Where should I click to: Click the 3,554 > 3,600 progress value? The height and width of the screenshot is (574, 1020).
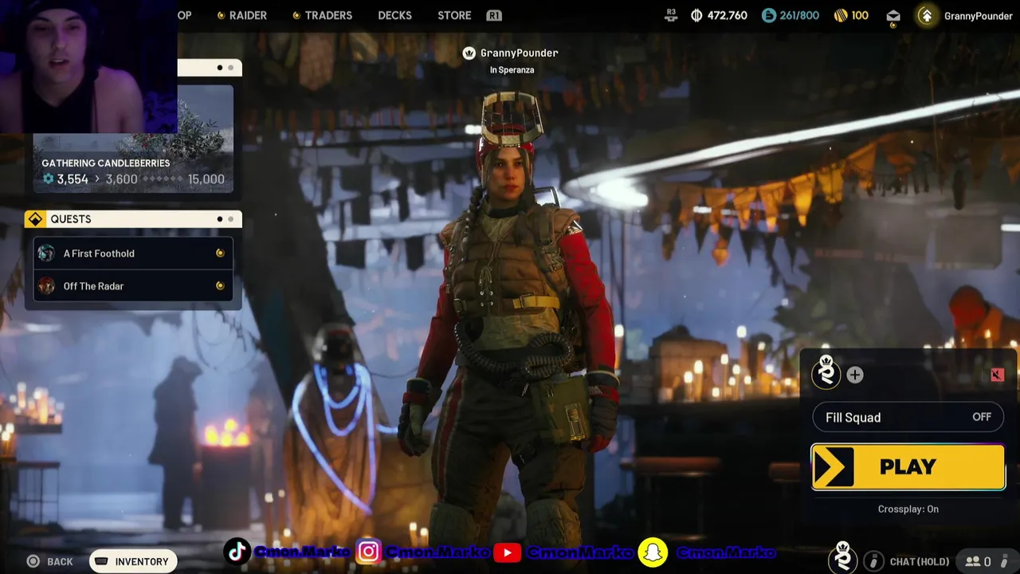click(89, 179)
